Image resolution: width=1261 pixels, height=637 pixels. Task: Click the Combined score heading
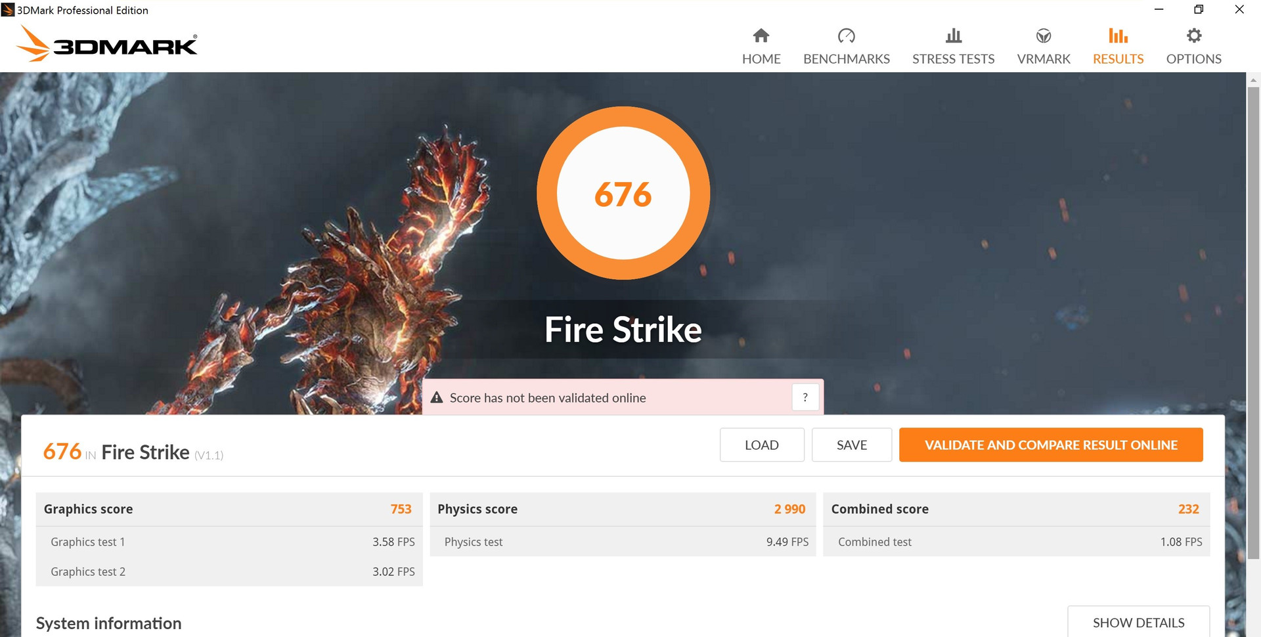click(880, 509)
